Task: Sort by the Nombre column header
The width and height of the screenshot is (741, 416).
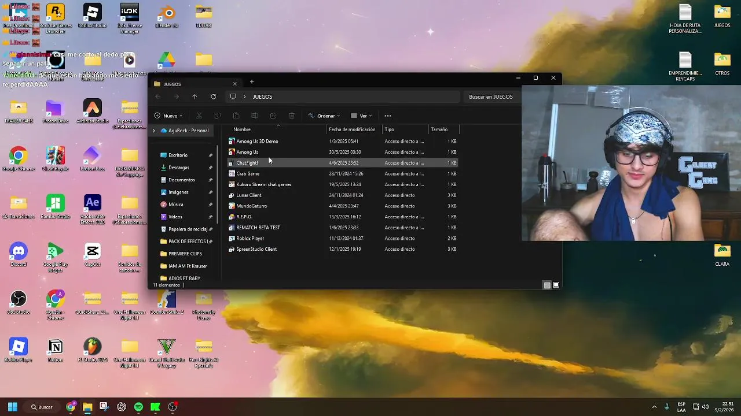Action: coord(278,129)
